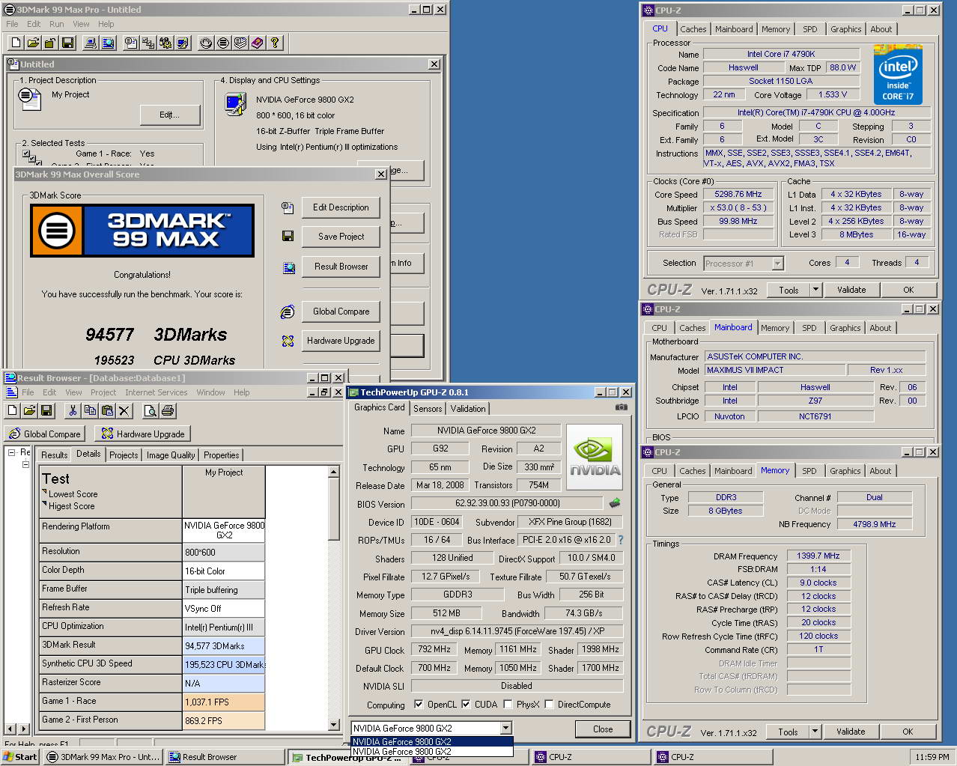This screenshot has height=766, width=957.
Task: Toggle the OpenCL checkbox in GPU-Z
Action: point(419,705)
